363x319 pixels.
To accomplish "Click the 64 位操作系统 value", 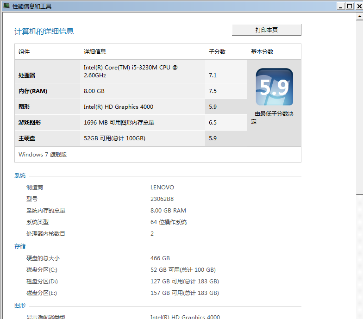I will click(169, 222).
